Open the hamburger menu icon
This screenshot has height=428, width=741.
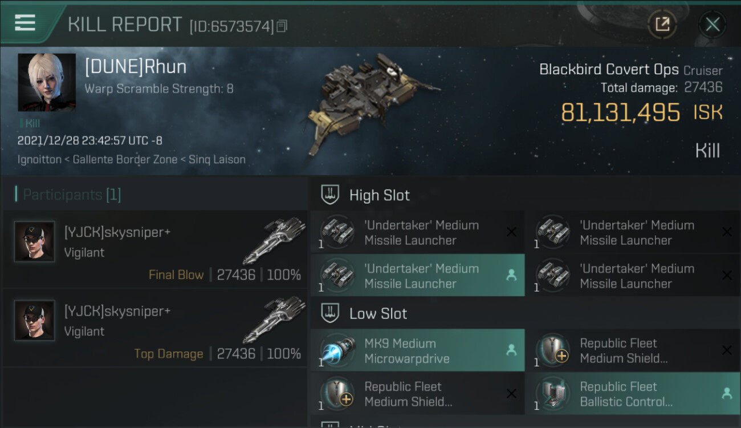pyautogui.click(x=25, y=23)
